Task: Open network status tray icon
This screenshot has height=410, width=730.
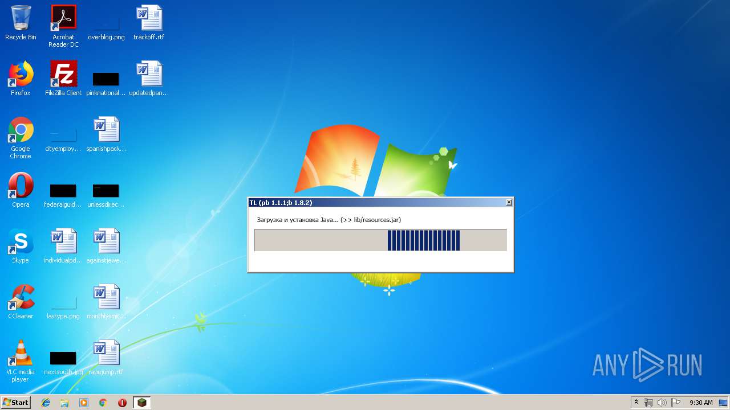Action: (x=648, y=403)
